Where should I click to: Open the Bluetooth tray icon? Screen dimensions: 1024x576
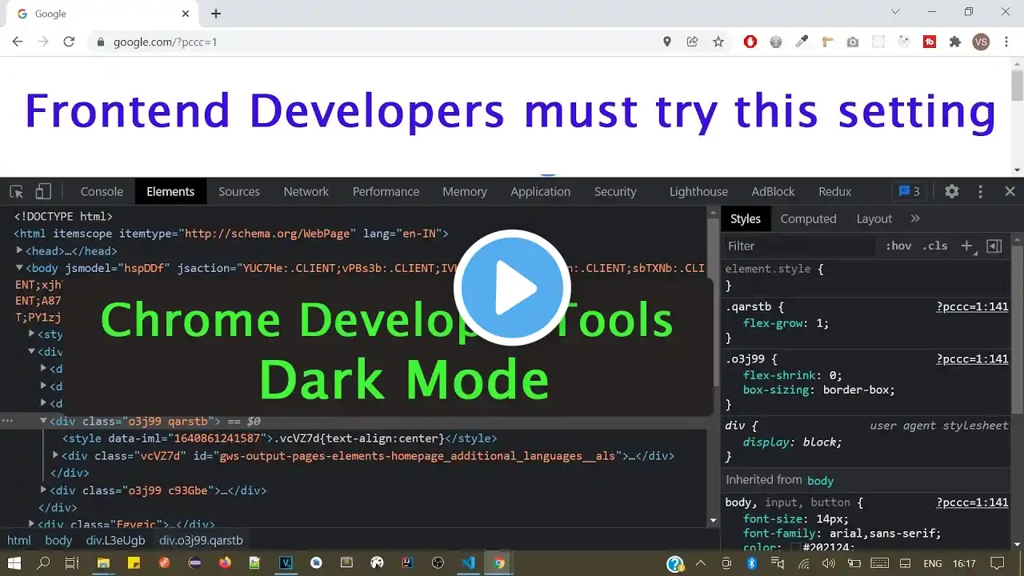click(752, 563)
